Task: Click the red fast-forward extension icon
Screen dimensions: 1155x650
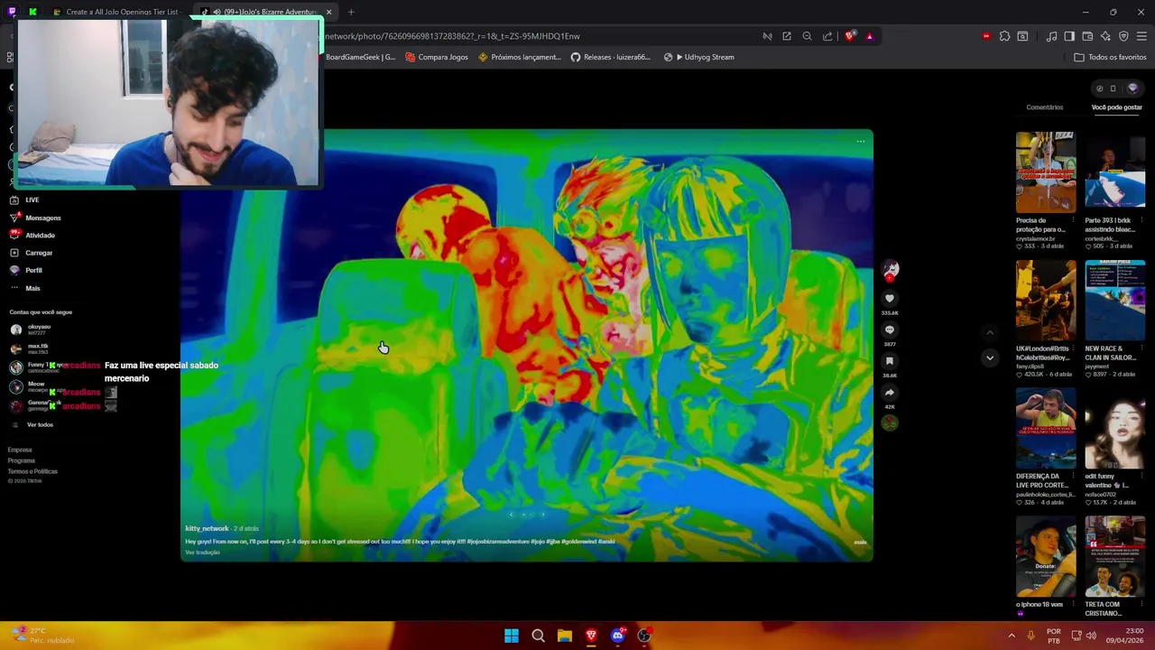Action: coord(986,36)
